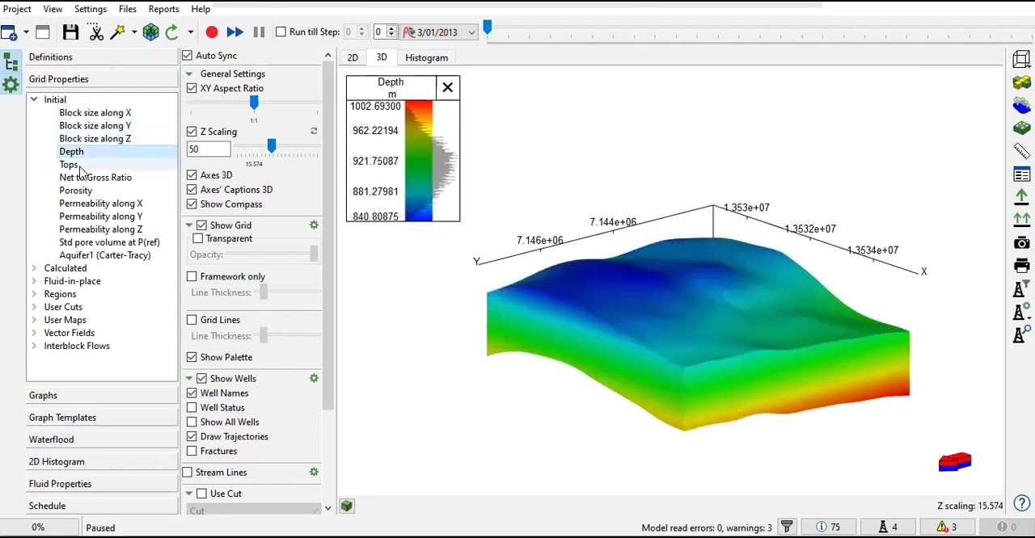Switch to the 2D tab
The image size is (1035, 538).
click(353, 58)
